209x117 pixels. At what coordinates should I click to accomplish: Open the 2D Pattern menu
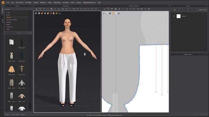(28, 3)
